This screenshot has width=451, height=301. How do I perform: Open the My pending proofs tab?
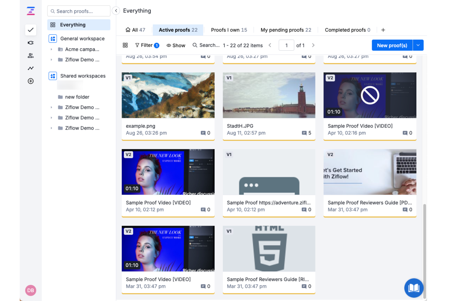click(285, 30)
